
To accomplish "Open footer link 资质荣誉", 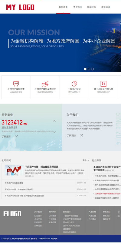I will (38, 222).
